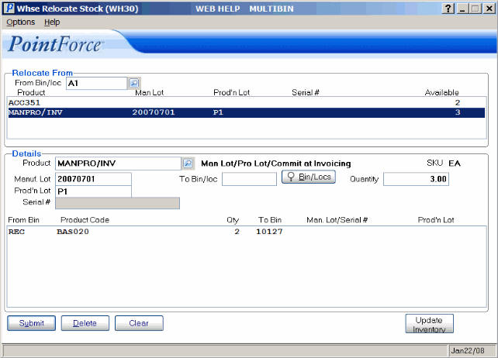Click the disabled Serial # field
Viewport: 498px width, 358px height.
click(117, 203)
